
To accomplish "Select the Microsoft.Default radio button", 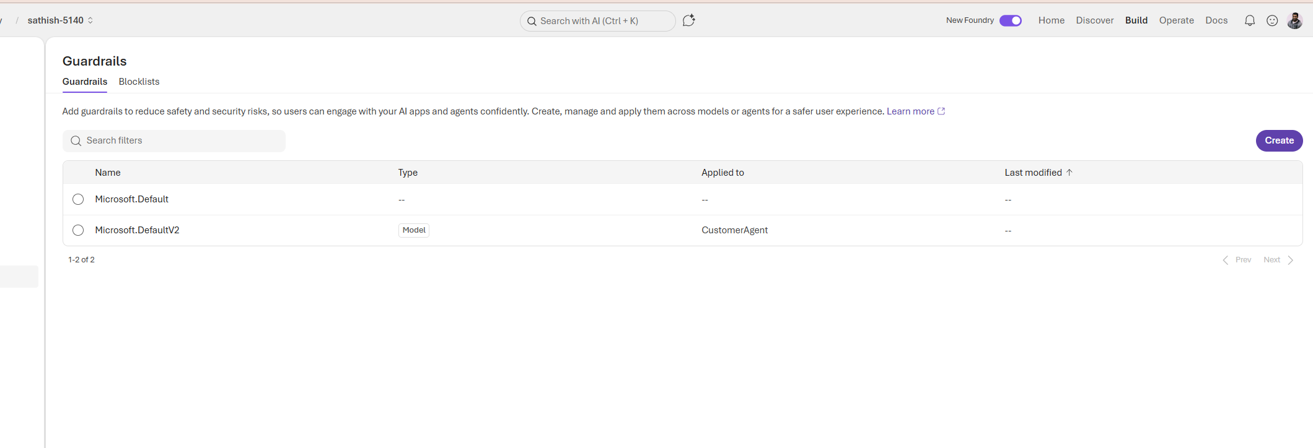I will click(x=78, y=199).
